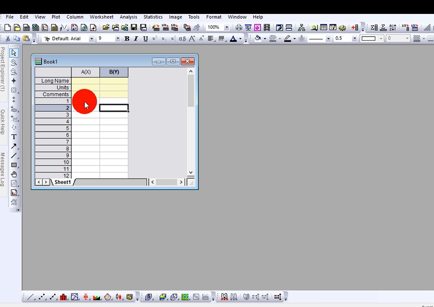Click the Statistics on Columns sigma icon

tap(374, 27)
